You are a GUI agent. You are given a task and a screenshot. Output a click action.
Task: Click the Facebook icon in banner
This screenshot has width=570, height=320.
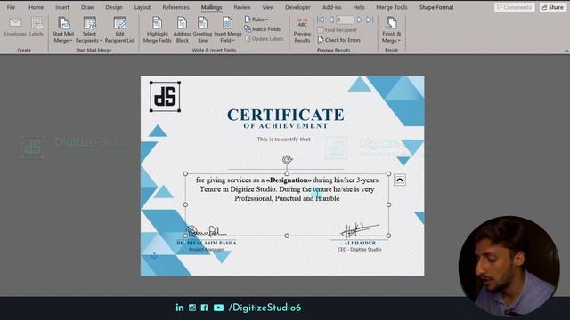point(204,308)
